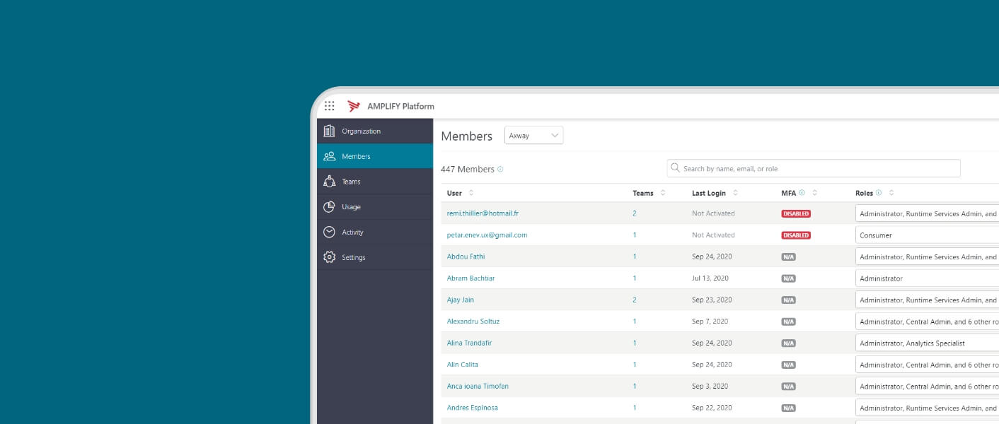This screenshot has height=424, width=999.
Task: Click the Teams icon in sidebar
Action: tap(329, 182)
